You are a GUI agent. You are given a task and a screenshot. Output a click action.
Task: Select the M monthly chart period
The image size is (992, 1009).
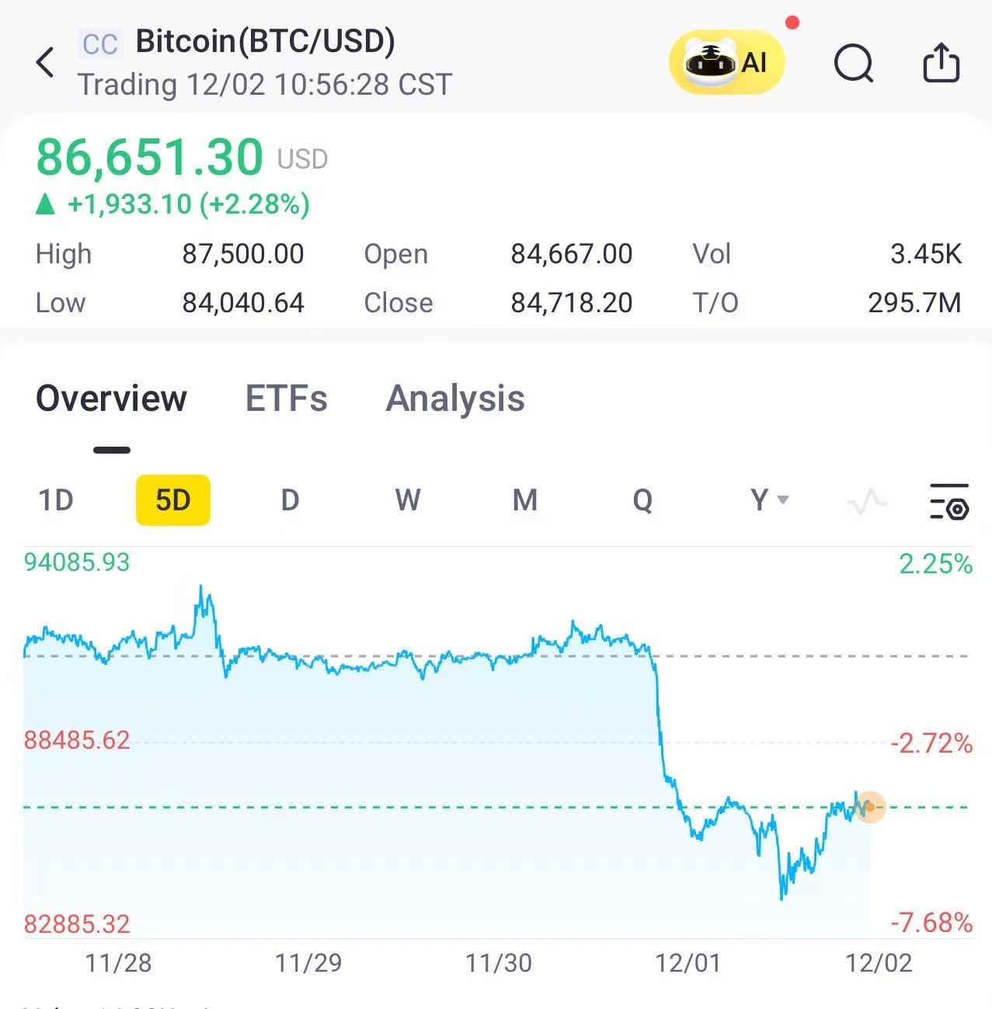525,500
